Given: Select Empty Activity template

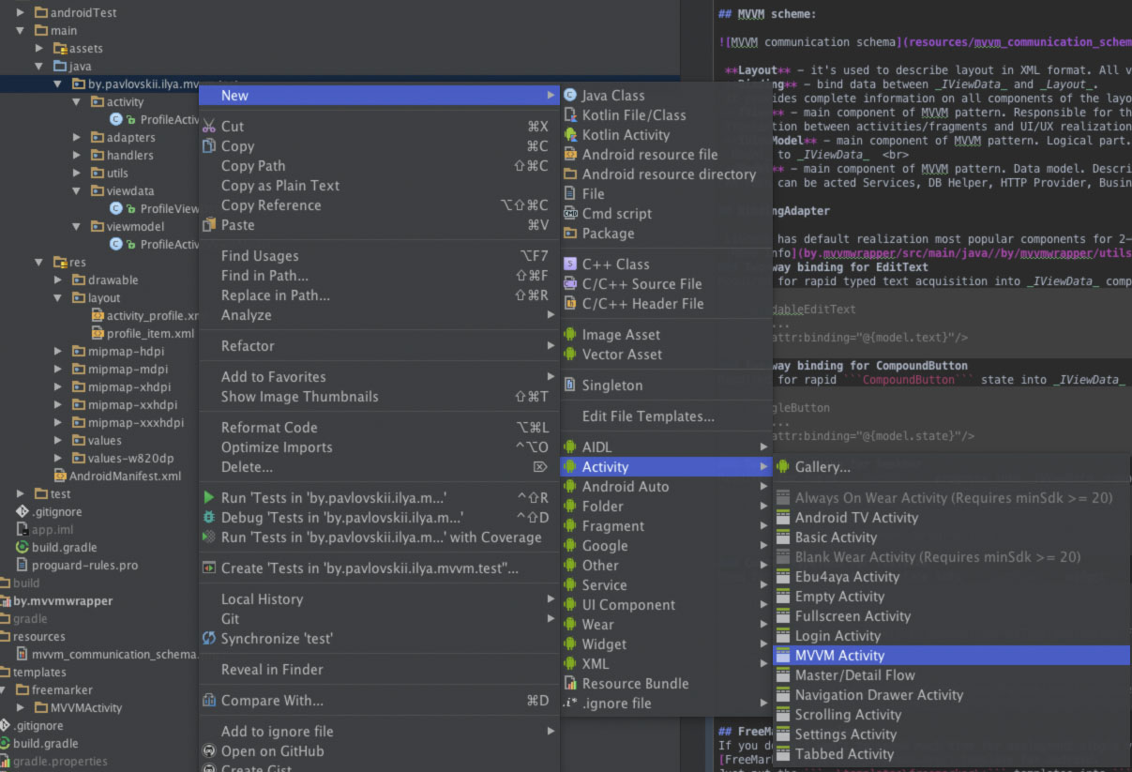Looking at the screenshot, I should pyautogui.click(x=951, y=596).
